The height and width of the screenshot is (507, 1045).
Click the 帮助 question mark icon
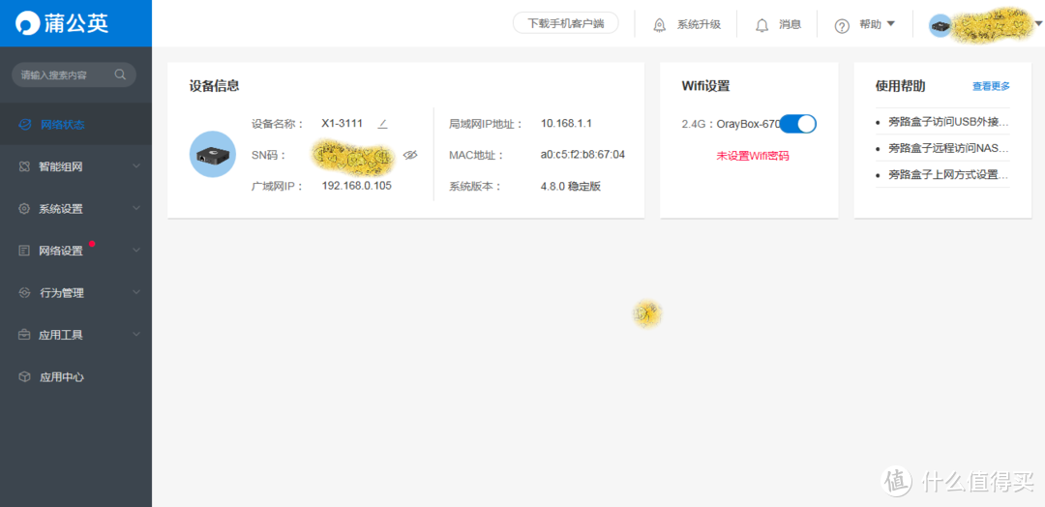pos(843,26)
